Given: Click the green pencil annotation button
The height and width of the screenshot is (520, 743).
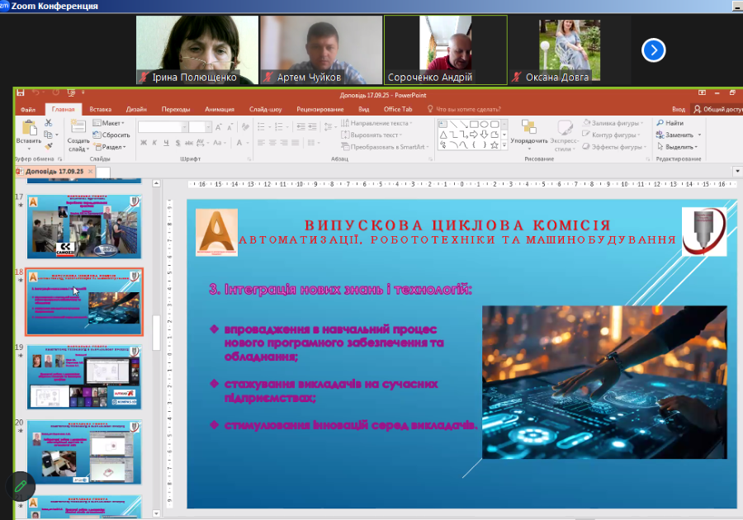Looking at the screenshot, I should (21, 486).
